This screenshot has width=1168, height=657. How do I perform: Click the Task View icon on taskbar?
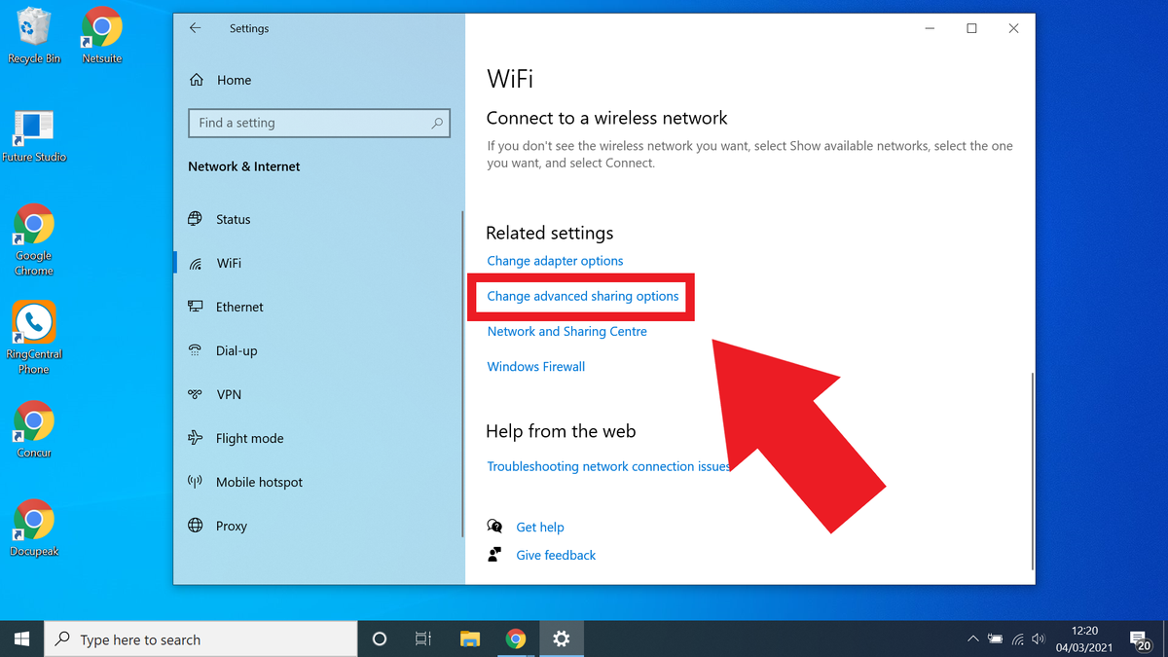422,639
